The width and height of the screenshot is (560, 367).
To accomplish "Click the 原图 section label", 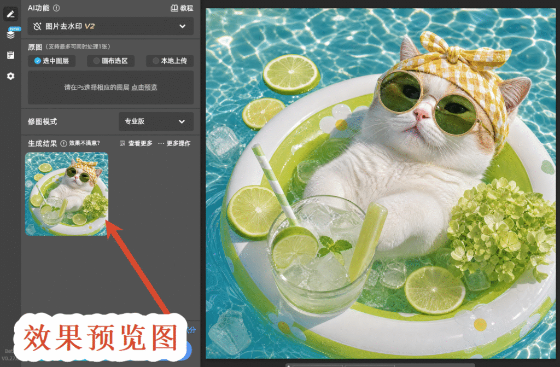I will [x=35, y=47].
